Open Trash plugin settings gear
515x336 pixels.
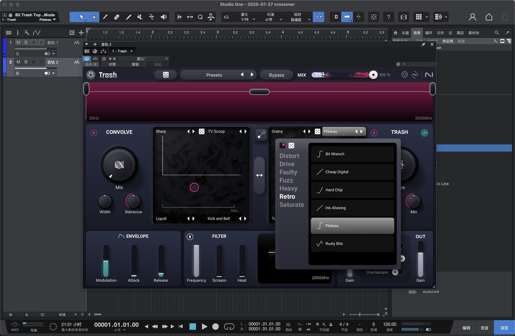click(x=404, y=75)
